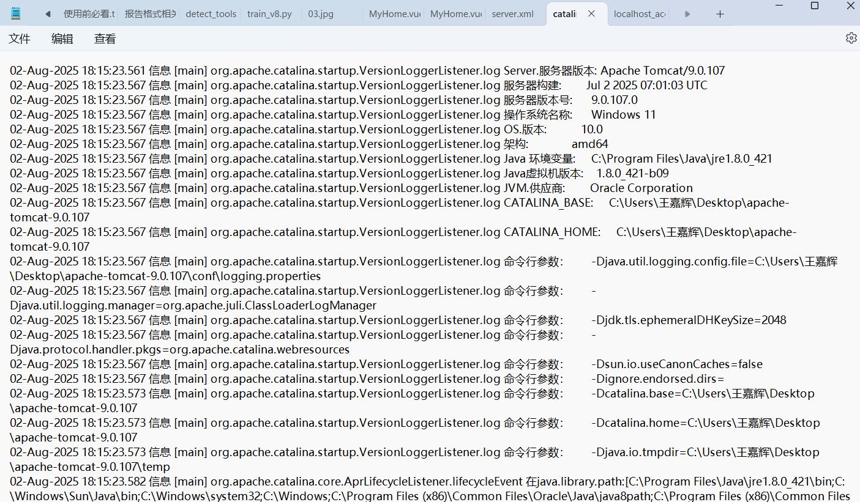The image size is (860, 502).
Task: Switch to the detect_tools tab
Action: click(211, 13)
